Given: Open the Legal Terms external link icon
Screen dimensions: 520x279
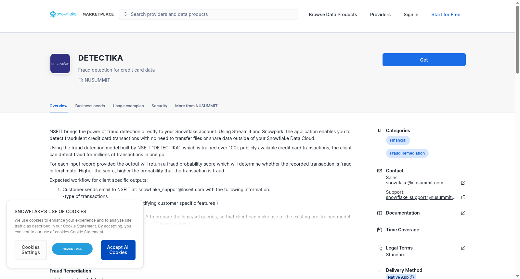Looking at the screenshot, I should tap(463, 248).
